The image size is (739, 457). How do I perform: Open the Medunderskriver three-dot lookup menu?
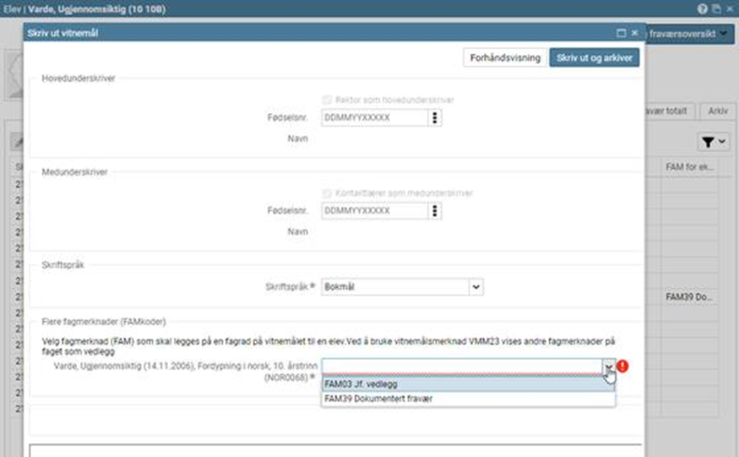pos(434,211)
